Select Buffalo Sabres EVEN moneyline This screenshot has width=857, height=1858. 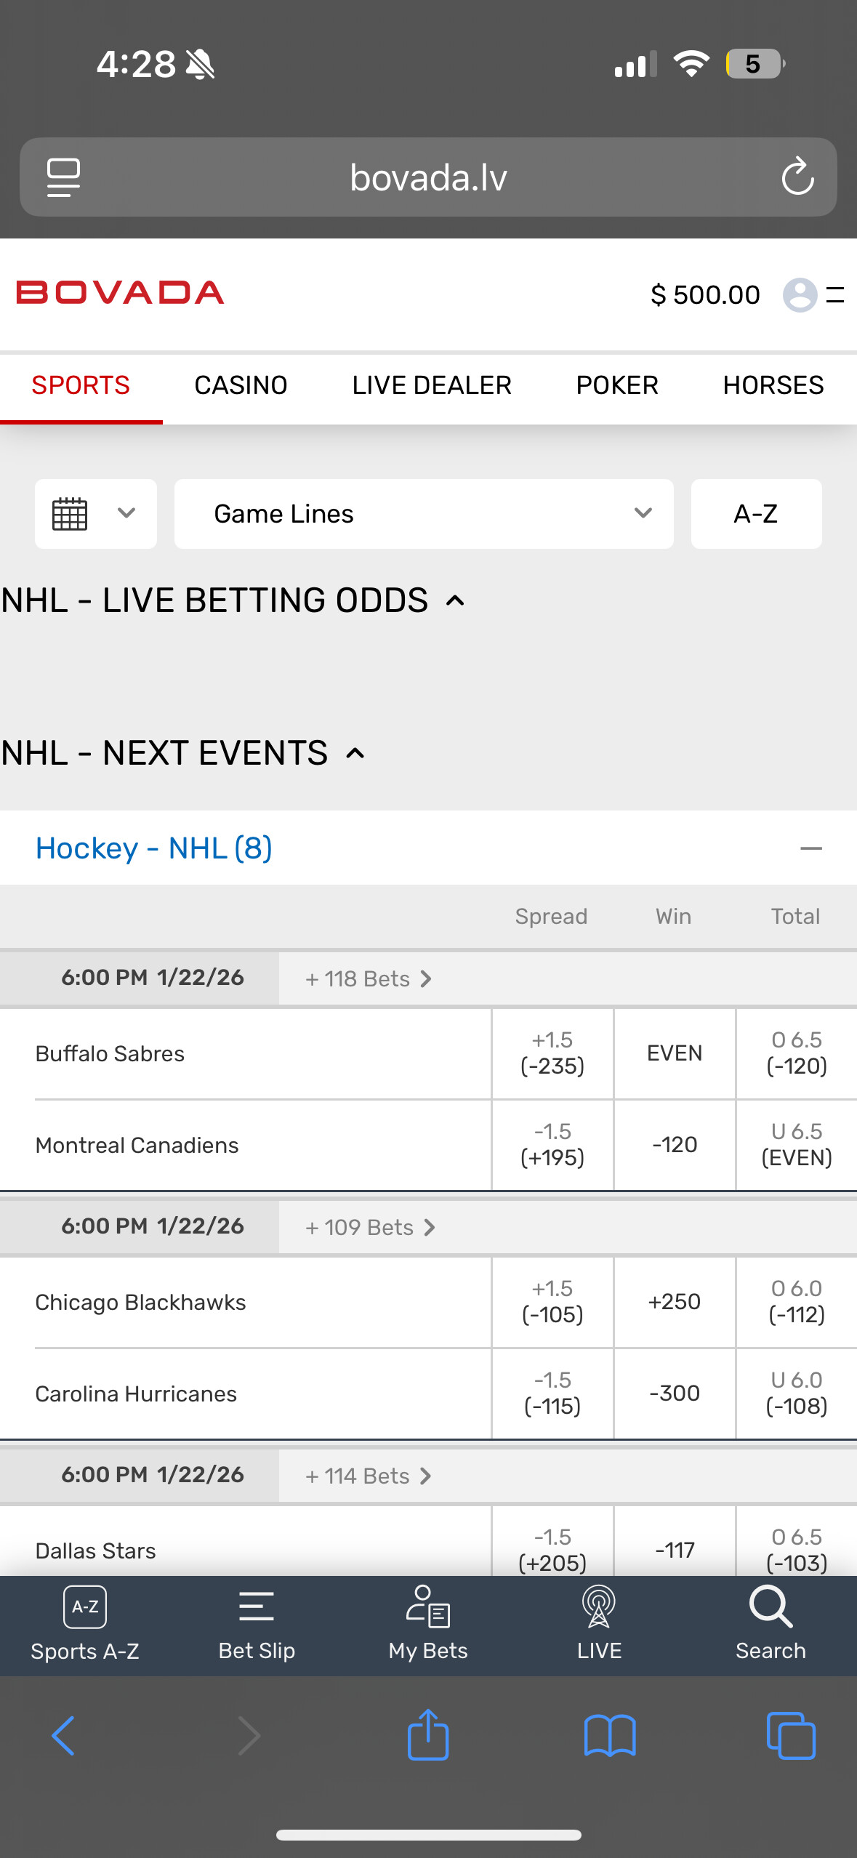tap(675, 1053)
